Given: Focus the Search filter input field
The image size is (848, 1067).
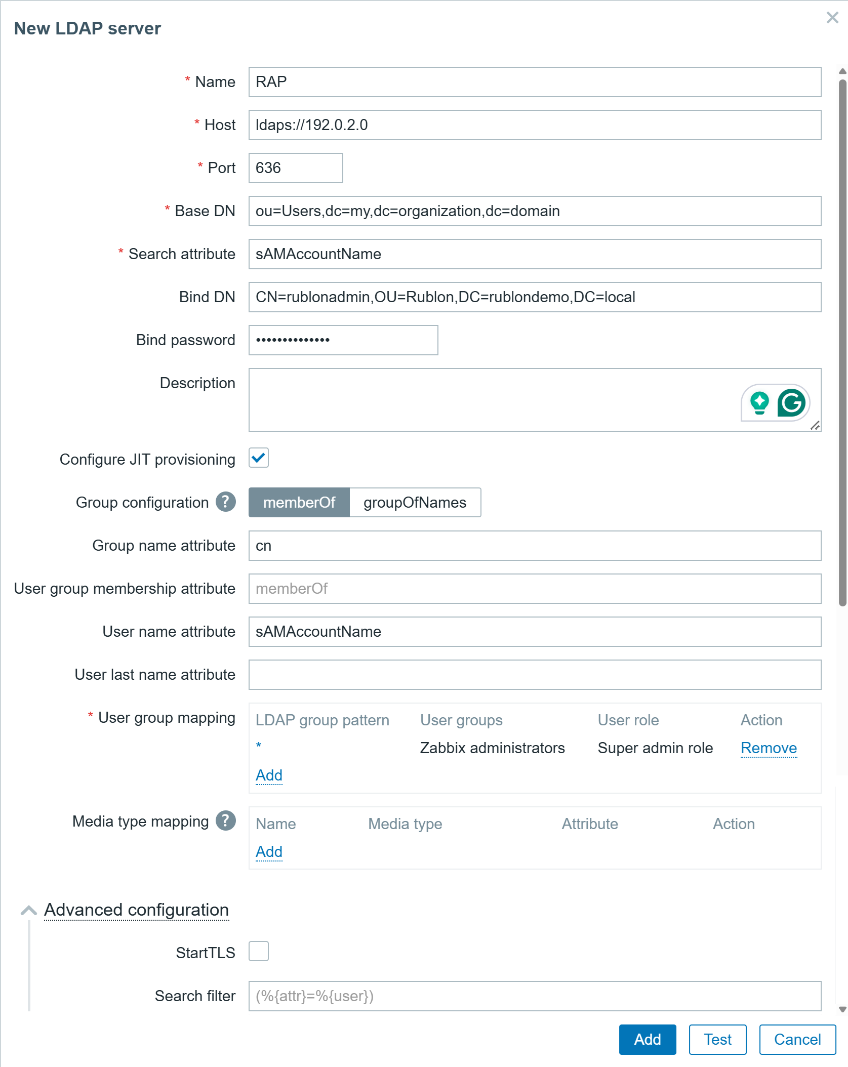Looking at the screenshot, I should click(x=534, y=996).
